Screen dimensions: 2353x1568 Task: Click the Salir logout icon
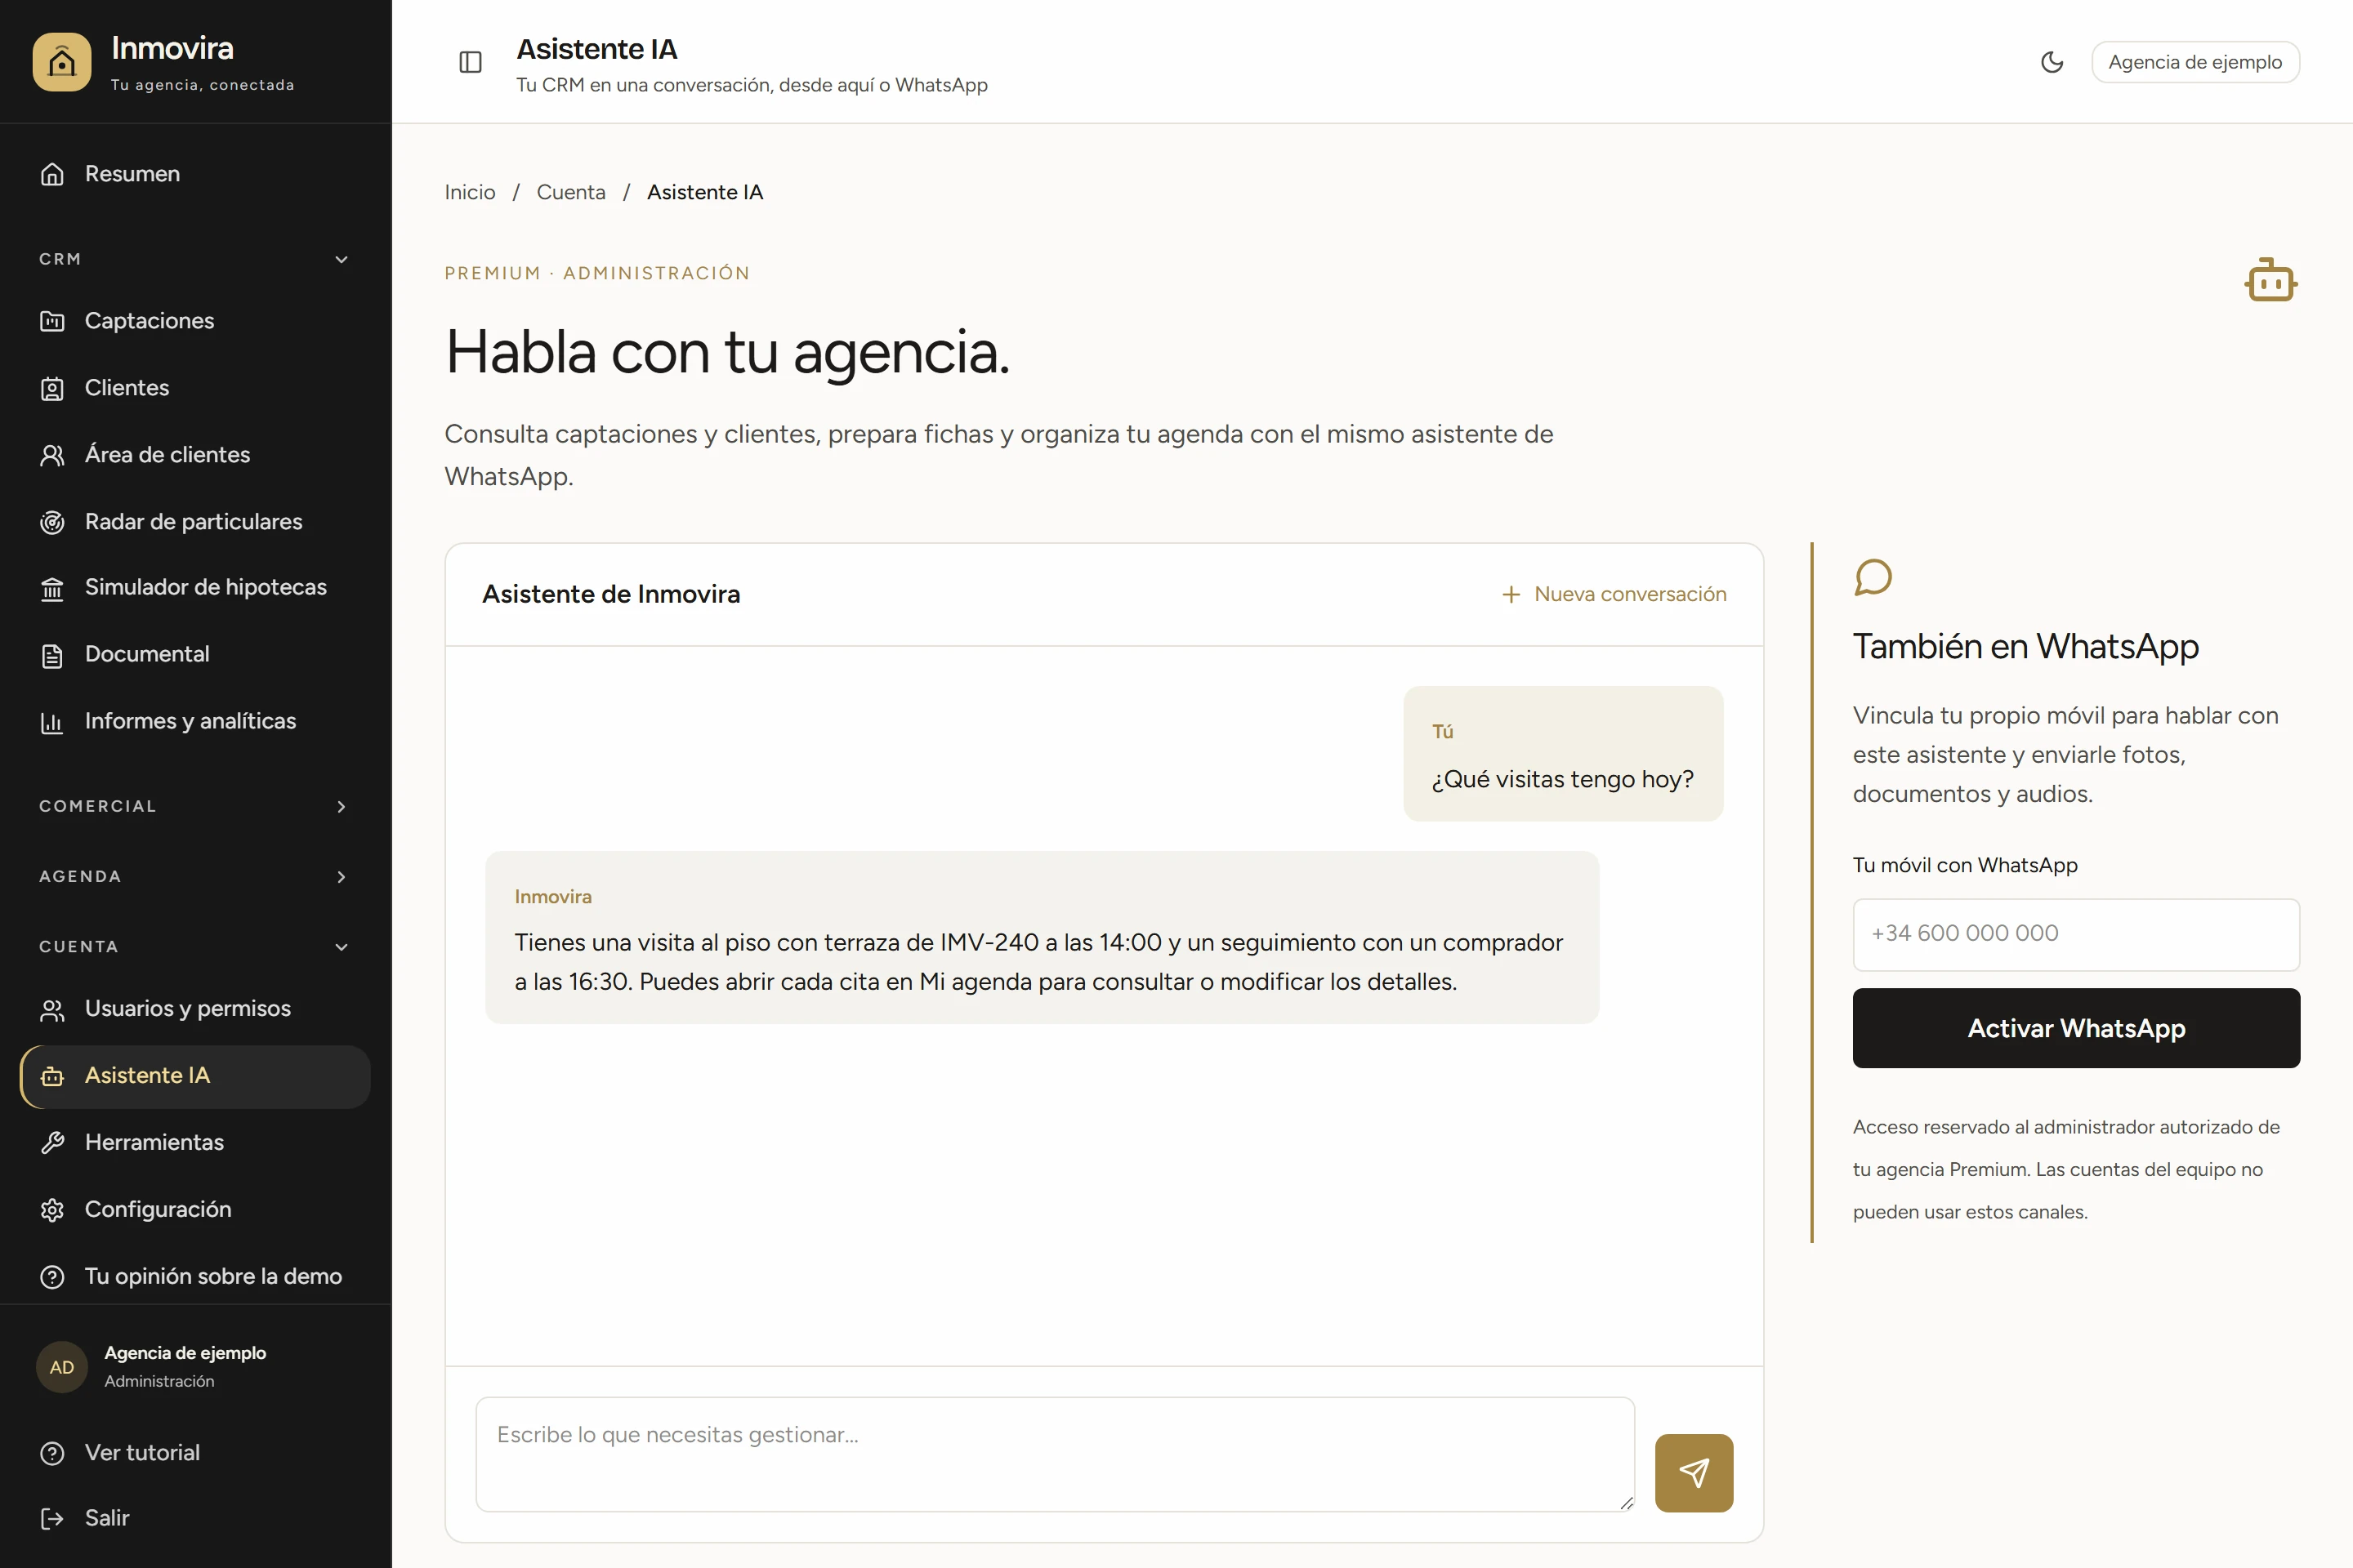52,1519
